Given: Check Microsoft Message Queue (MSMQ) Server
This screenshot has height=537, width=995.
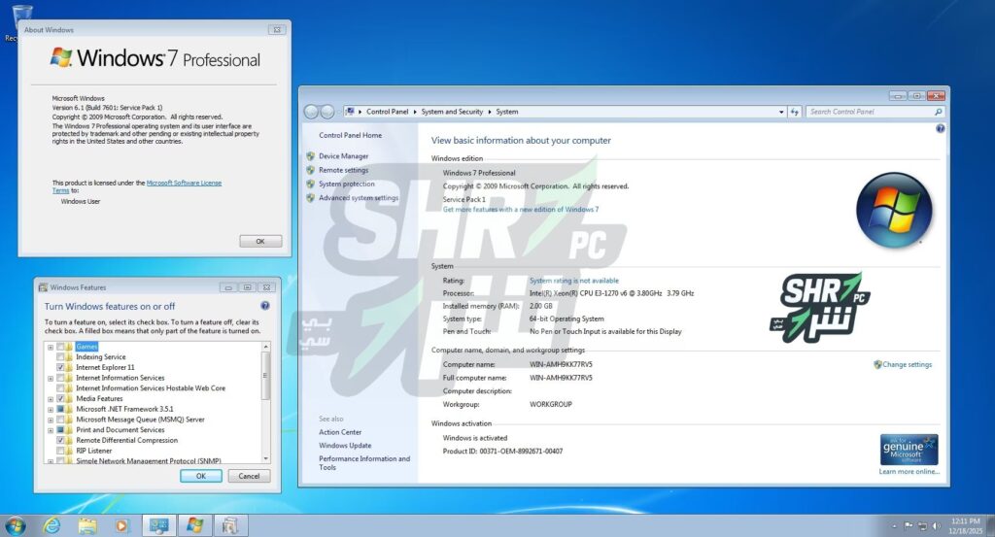Looking at the screenshot, I should coord(60,420).
